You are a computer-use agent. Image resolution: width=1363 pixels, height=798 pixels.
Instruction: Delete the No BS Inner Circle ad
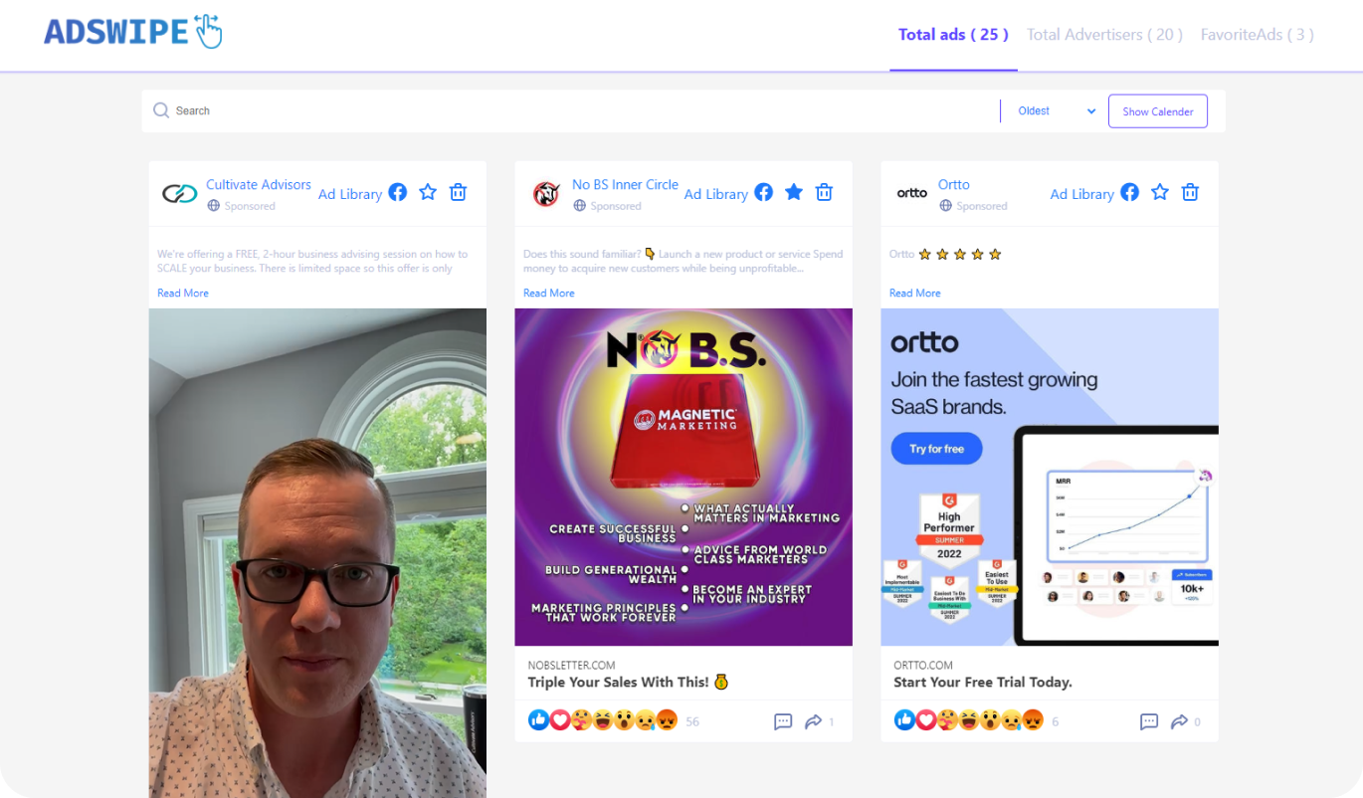pyautogui.click(x=824, y=192)
